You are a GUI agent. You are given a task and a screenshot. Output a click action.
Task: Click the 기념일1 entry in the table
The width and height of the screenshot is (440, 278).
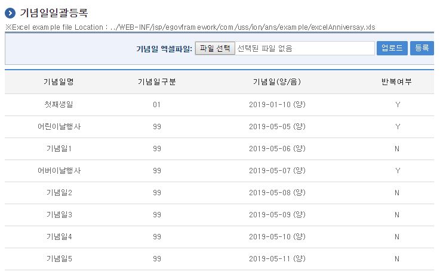(x=59, y=148)
